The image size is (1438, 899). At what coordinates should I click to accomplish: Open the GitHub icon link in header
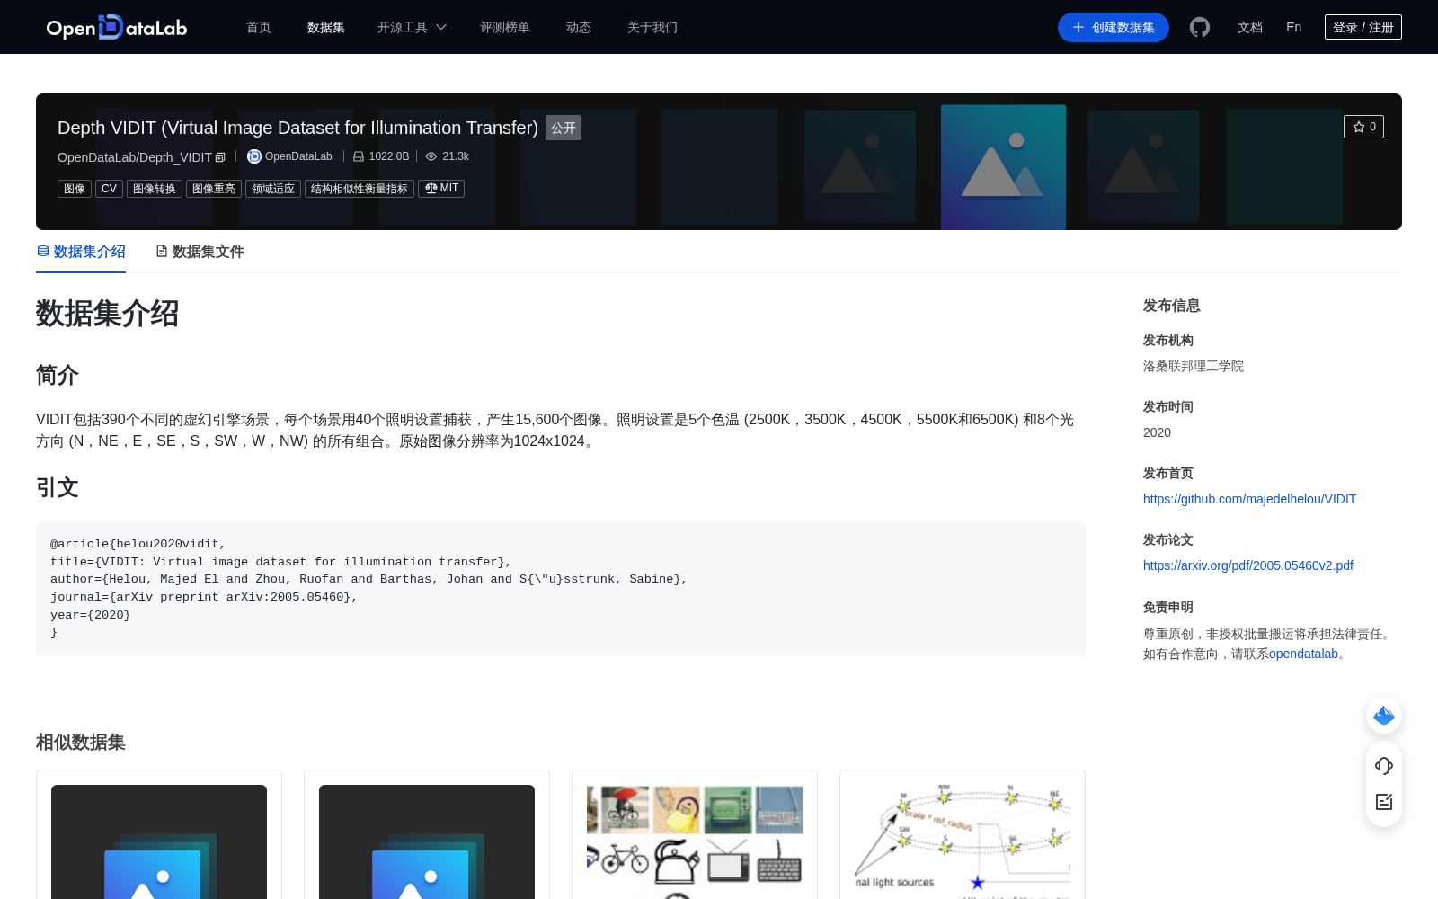[x=1199, y=27]
